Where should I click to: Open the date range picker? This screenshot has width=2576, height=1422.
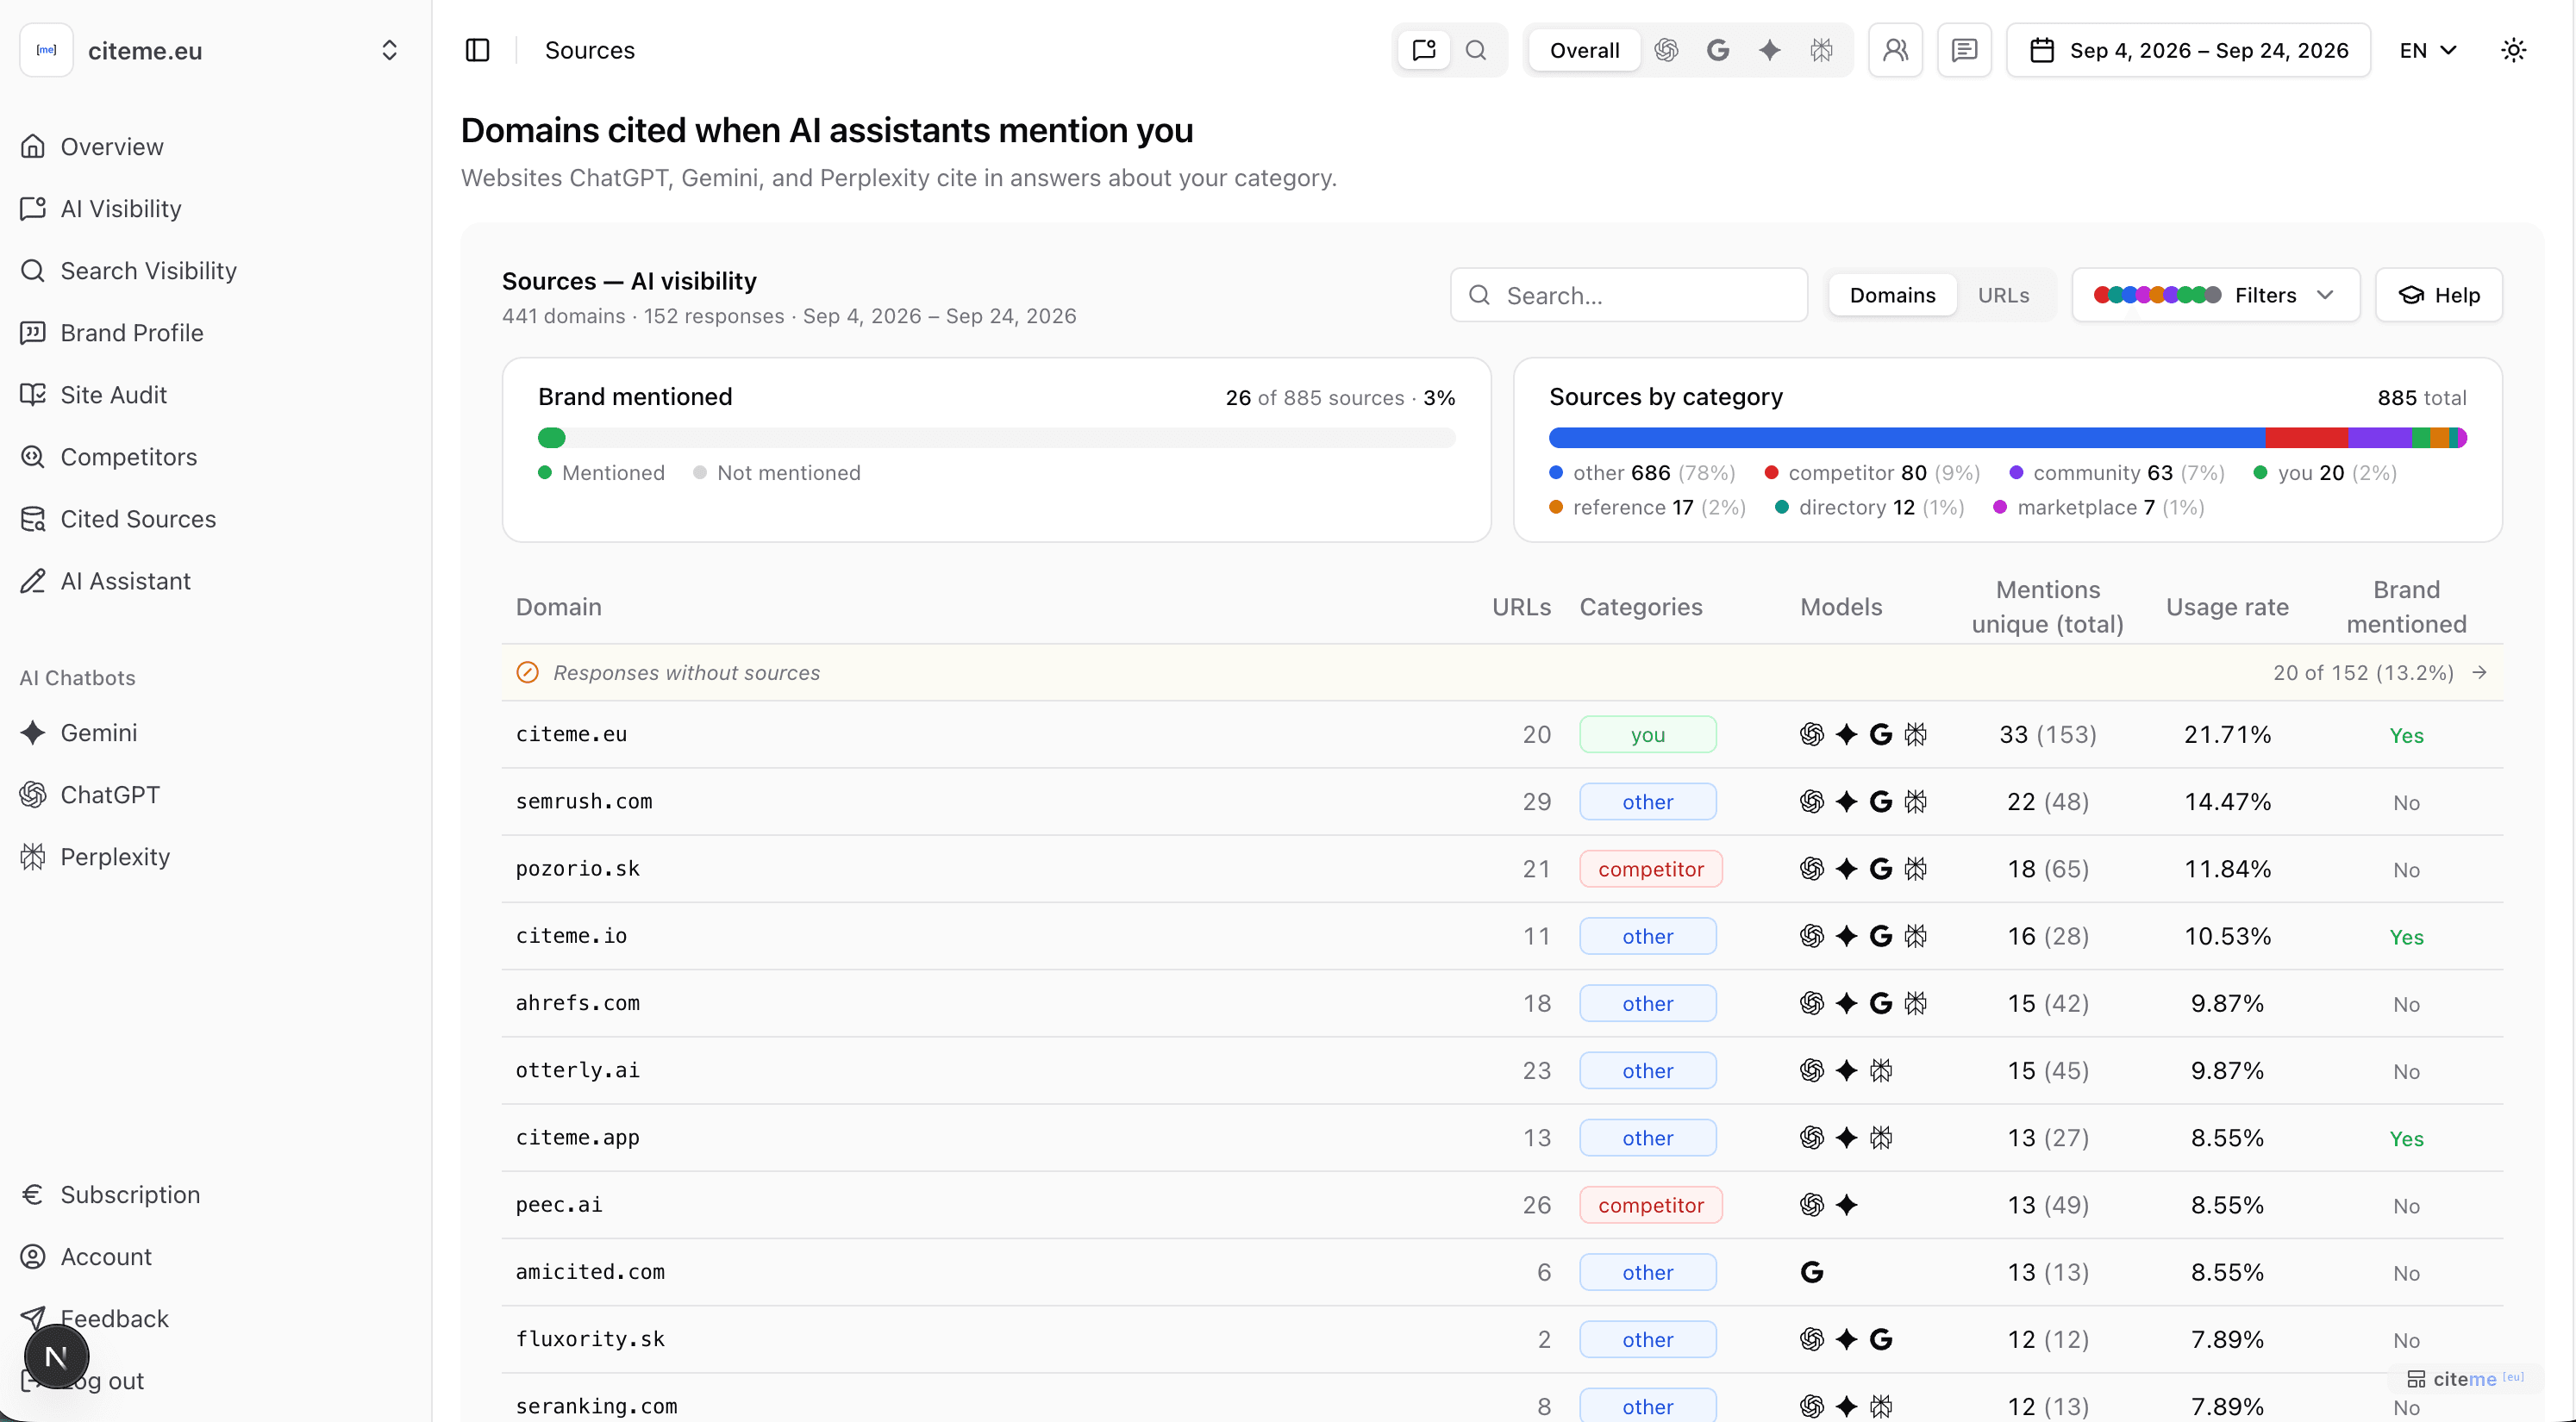tap(2188, 50)
